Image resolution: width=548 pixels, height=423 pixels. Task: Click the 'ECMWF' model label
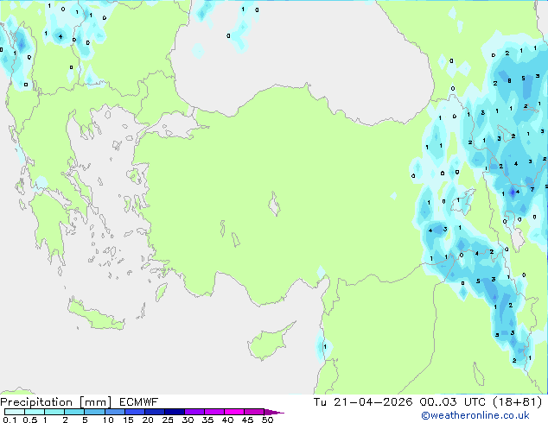coord(139,402)
